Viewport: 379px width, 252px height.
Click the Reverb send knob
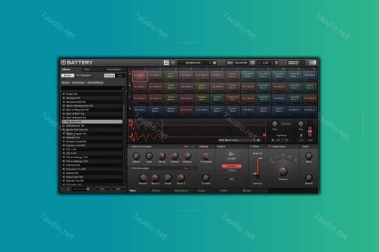pyautogui.click(x=308, y=178)
